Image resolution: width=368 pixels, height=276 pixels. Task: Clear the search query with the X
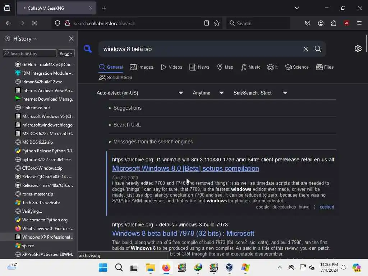pos(305,49)
